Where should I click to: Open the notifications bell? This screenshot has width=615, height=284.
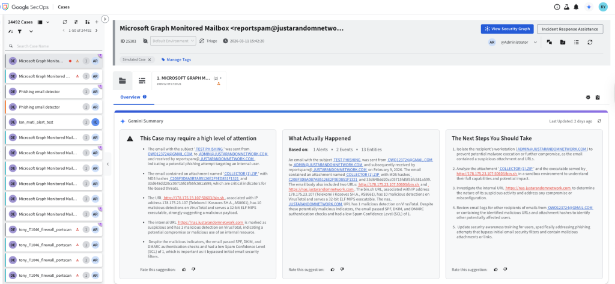[x=576, y=7]
